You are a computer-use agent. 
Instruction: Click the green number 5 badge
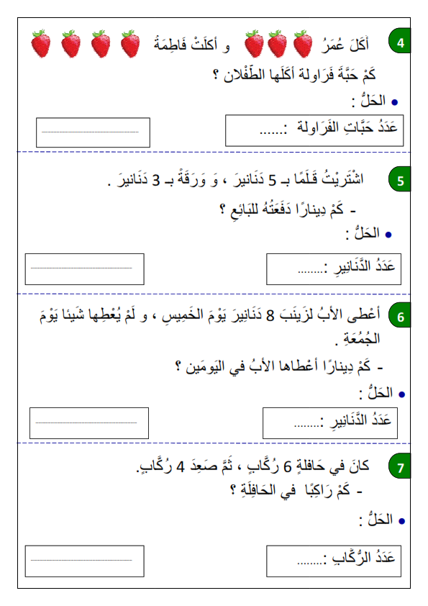399,180
